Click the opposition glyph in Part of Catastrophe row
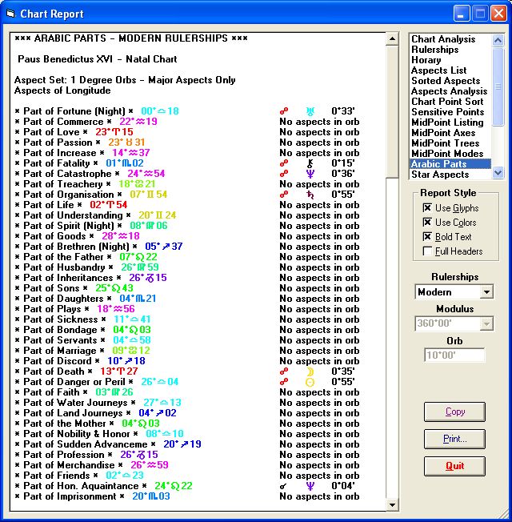The image size is (512, 522). click(283, 174)
